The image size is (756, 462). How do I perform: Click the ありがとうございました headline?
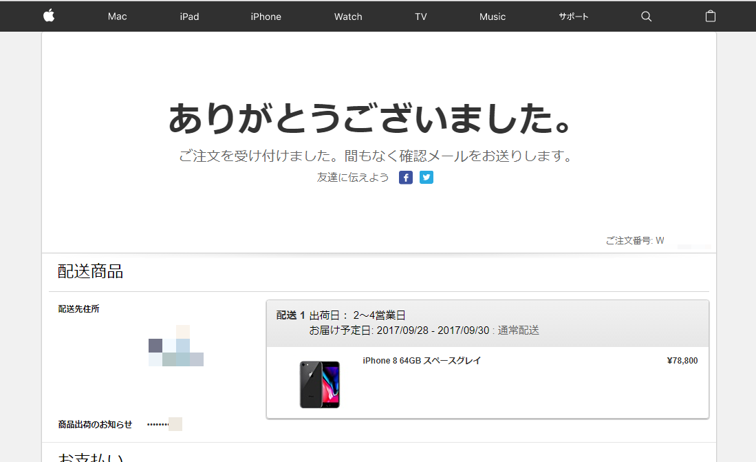coord(370,118)
